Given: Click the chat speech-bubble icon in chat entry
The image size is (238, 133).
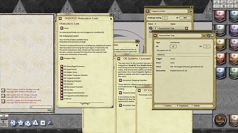Looking at the screenshot, I should pos(31,107).
